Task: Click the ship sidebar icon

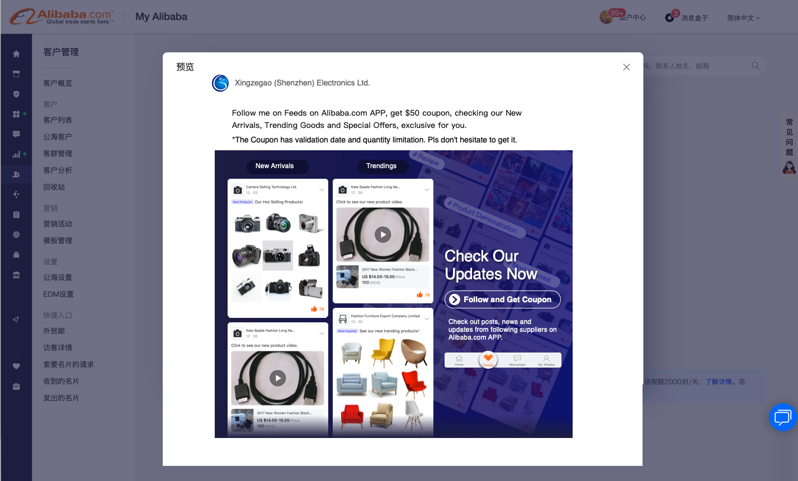Action: tap(16, 255)
